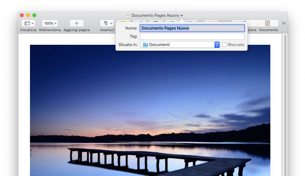Click the Aggiungi pagina plus icon
This screenshot has height=176, width=305.
[x=76, y=23]
